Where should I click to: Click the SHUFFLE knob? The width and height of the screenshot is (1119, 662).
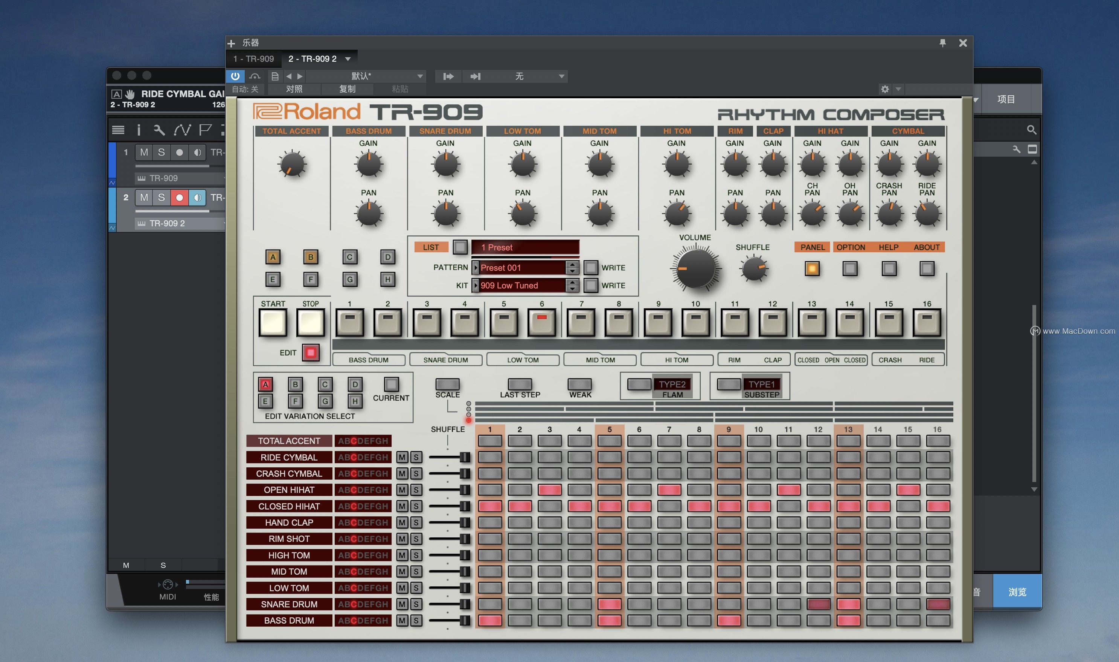753,268
